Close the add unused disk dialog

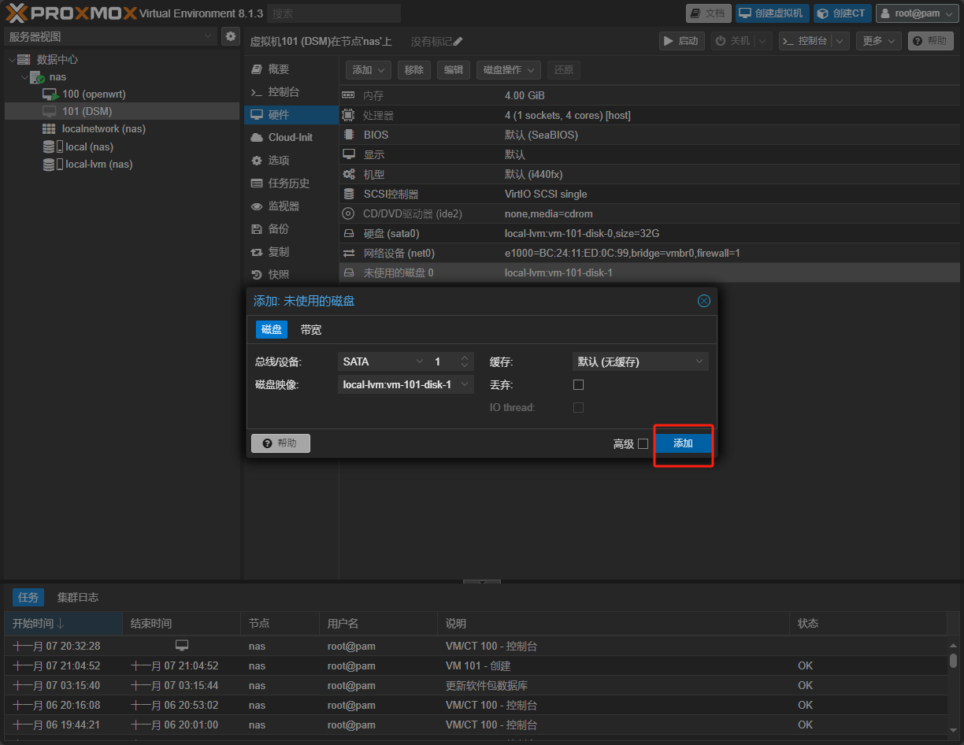(704, 301)
